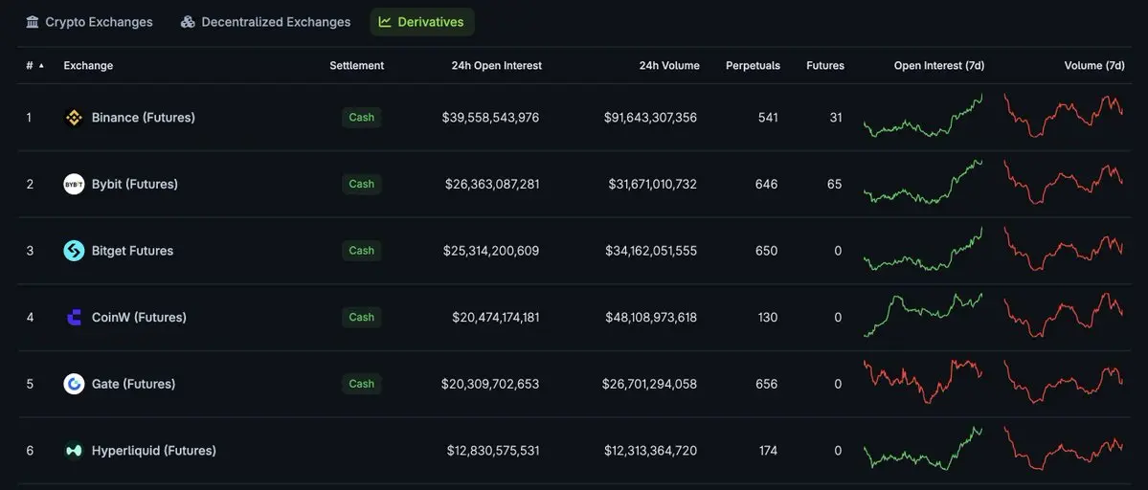
Task: Click Bybit open interest 7d sparkline
Action: tap(923, 182)
